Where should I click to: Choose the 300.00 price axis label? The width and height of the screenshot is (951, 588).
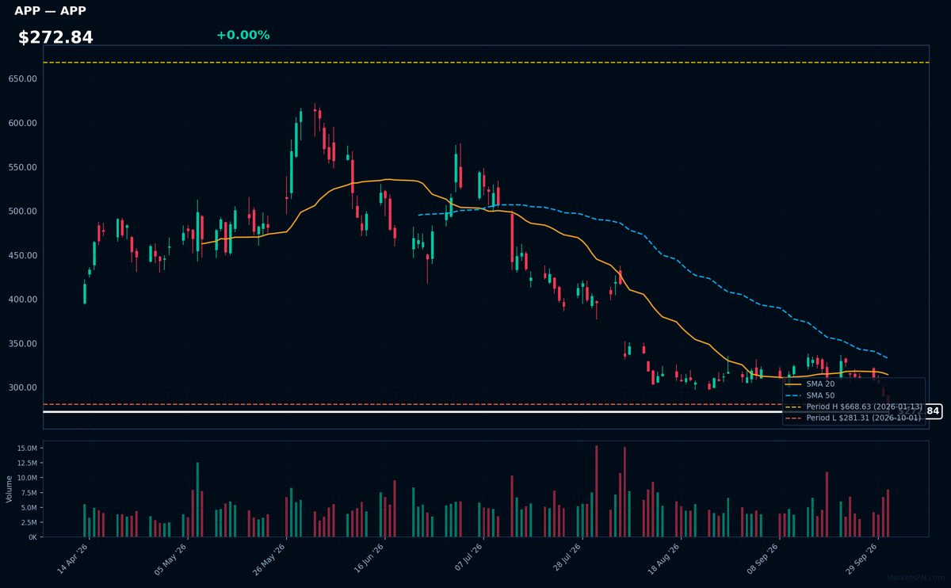24,388
